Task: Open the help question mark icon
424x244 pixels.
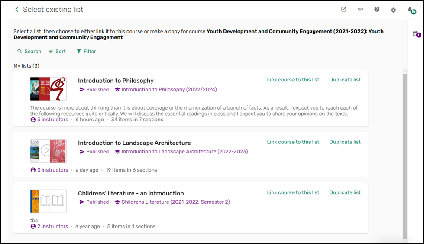Action: coord(377,9)
